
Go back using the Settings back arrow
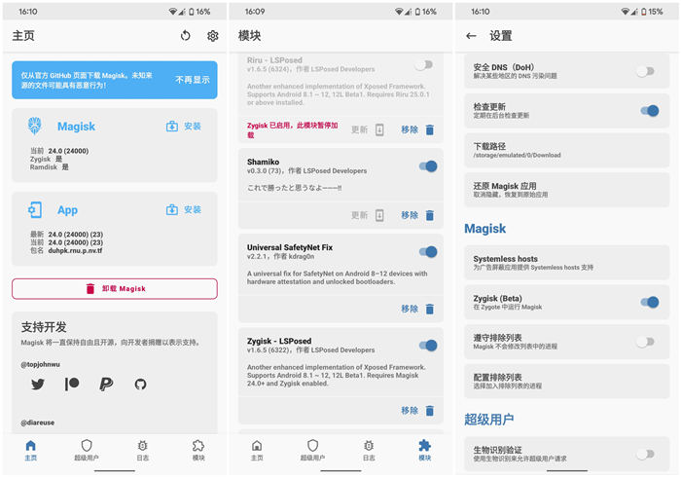pyautogui.click(x=471, y=36)
